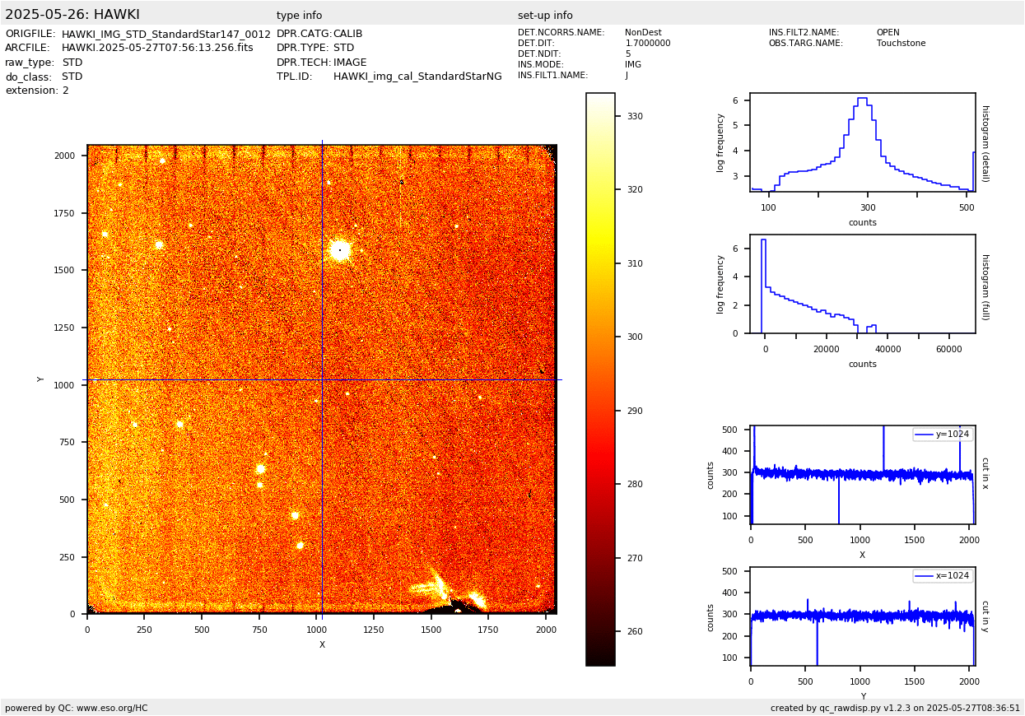Click the qc_rawdisp.py creation timestamp text

tap(895, 708)
